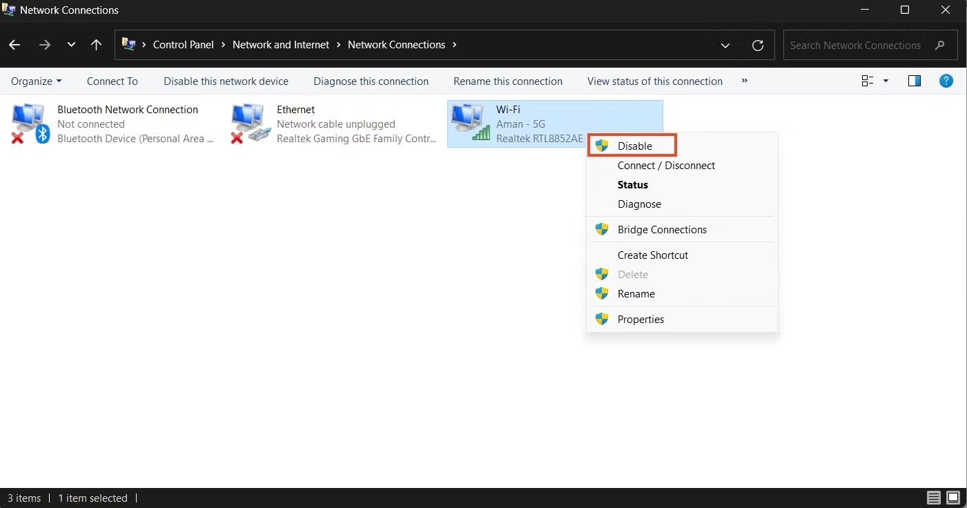Viewport: 967px width, 508px height.
Task: Click Diagnose this connection
Action: 371,81
